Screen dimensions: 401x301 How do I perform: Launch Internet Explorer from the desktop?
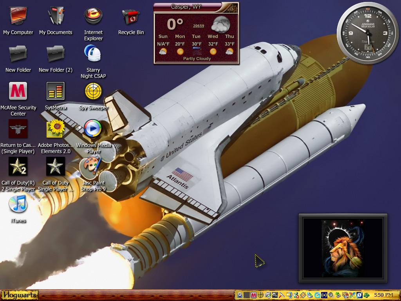pos(93,24)
